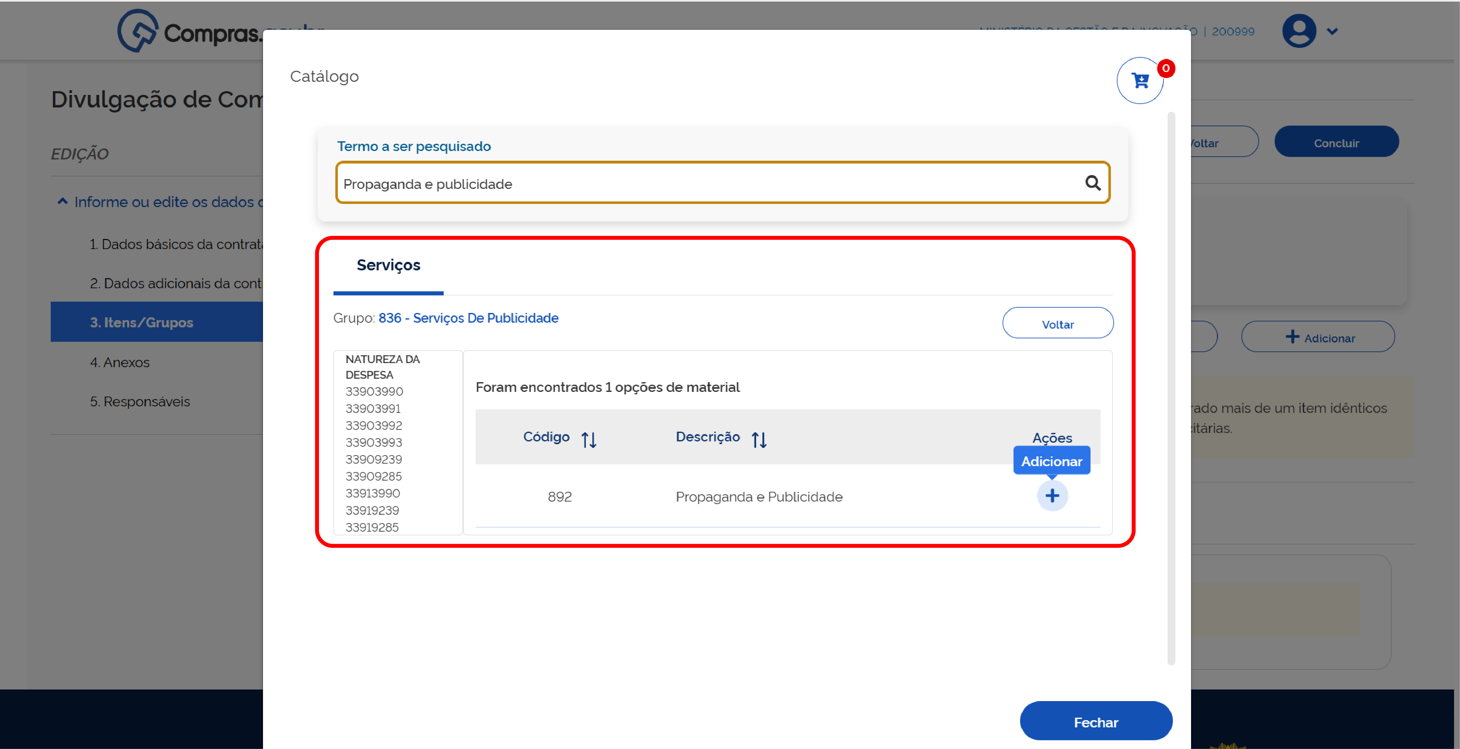Click the 'Propaganda e Publicidade' description cell

pos(759,497)
